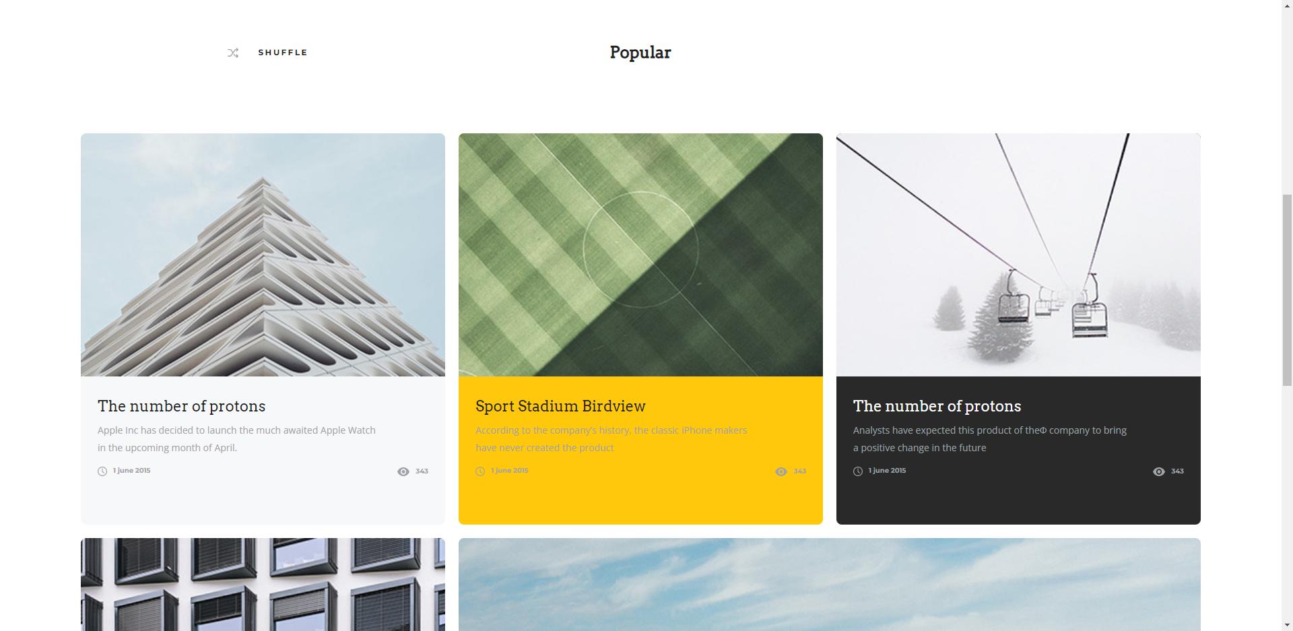
Task: Open the blue cloudy sky thumbnail
Action: pyautogui.click(x=830, y=585)
